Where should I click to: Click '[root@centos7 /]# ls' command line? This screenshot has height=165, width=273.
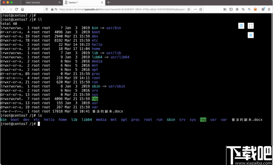[x=21, y=116]
